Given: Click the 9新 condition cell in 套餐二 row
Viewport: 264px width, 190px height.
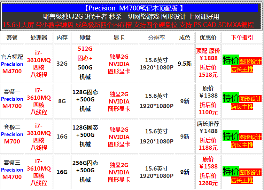Looking at the screenshot, I should coord(185,137).
